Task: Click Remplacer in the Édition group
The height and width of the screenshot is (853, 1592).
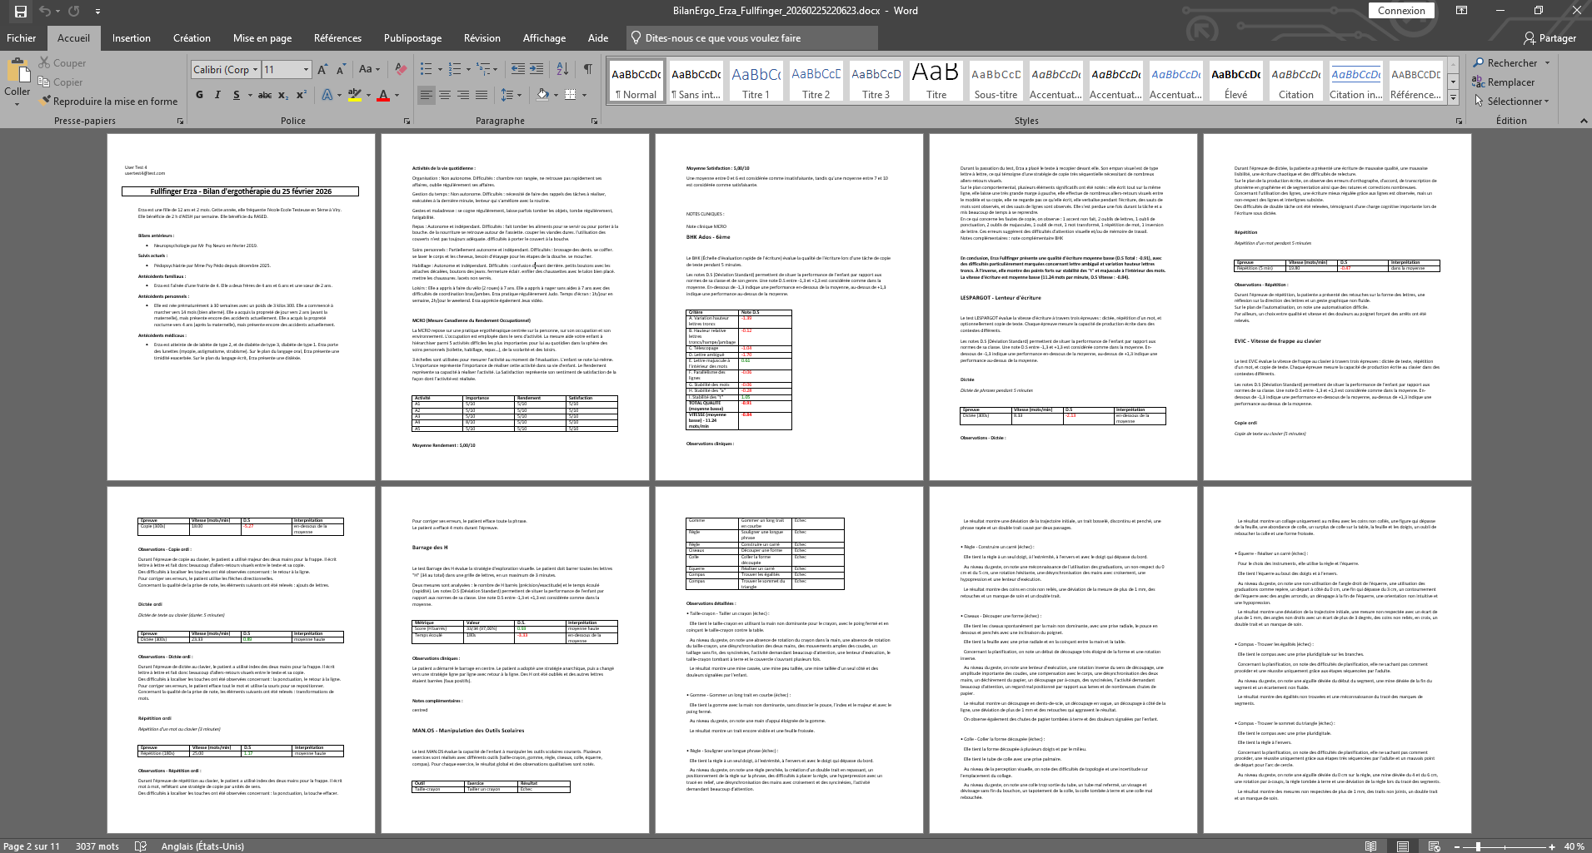Action: pyautogui.click(x=1504, y=82)
